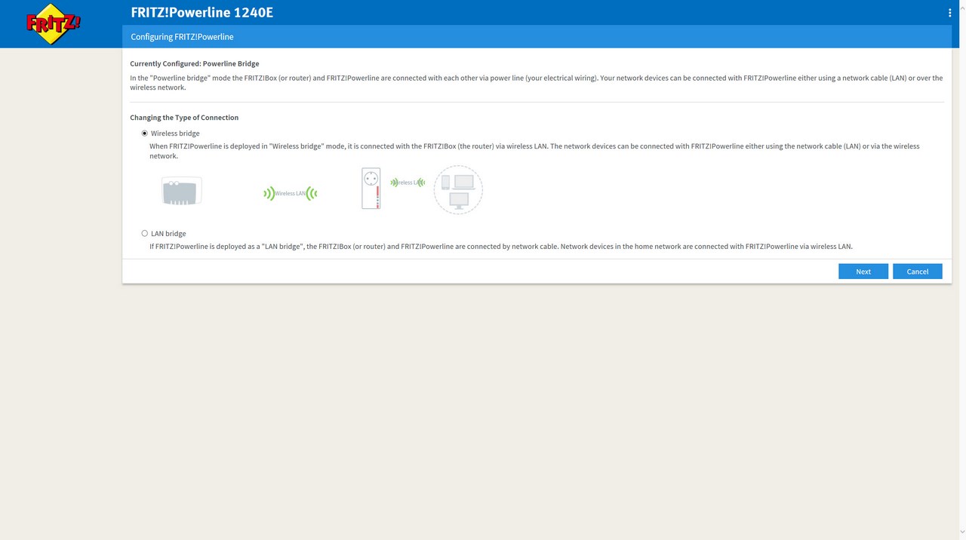Click the small Wireless LAN signal icon
The image size is (966, 540).
408,183
